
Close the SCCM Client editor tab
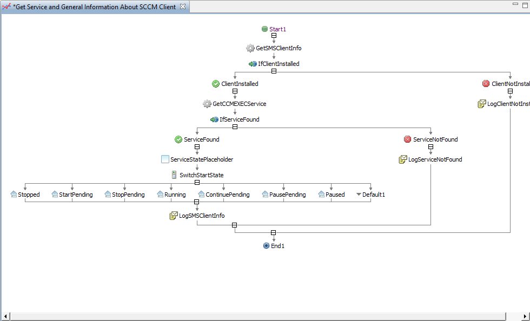[x=183, y=6]
